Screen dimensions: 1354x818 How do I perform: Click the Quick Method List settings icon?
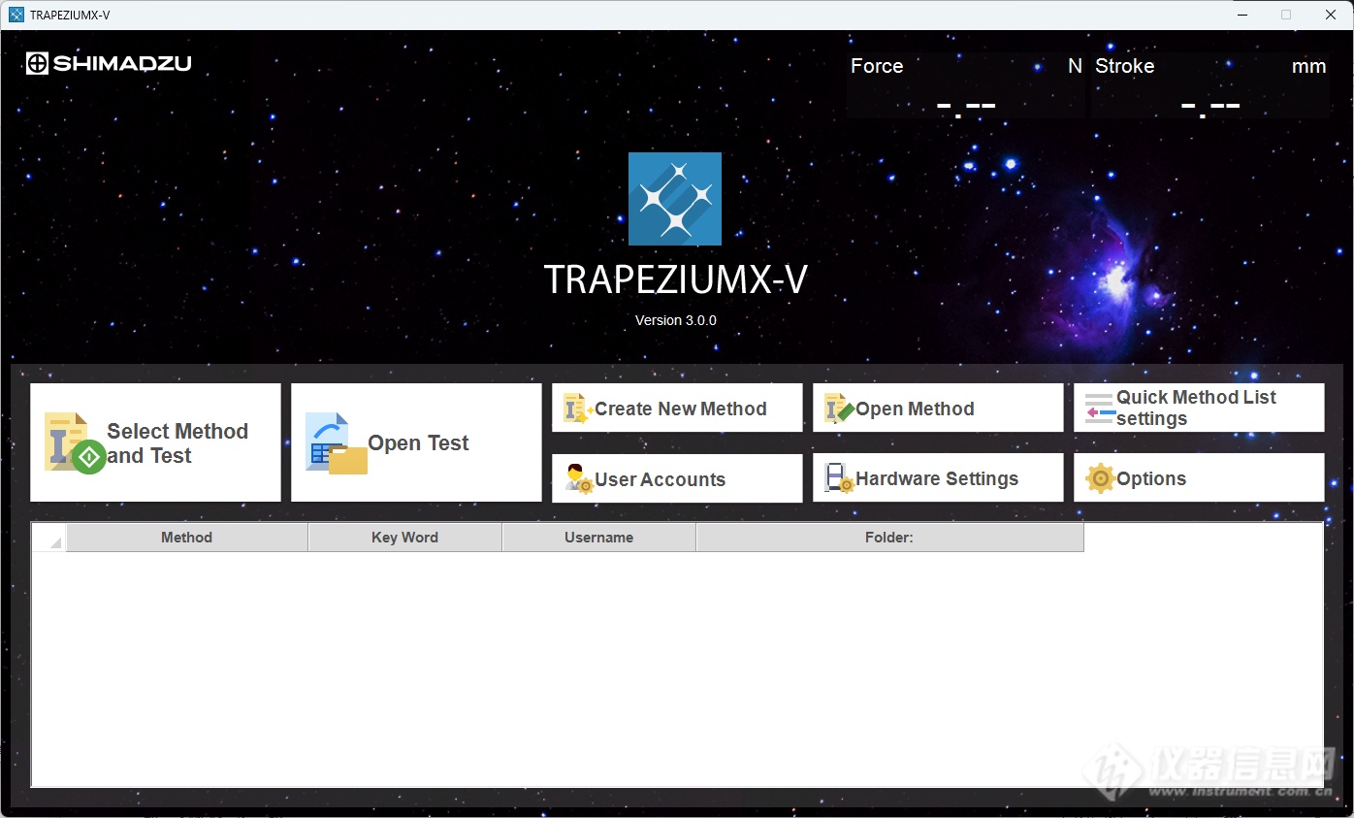(1100, 409)
